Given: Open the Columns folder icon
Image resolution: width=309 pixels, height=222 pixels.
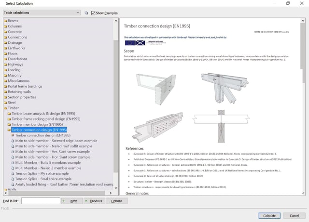Looking at the screenshot, I should pos(5,26).
